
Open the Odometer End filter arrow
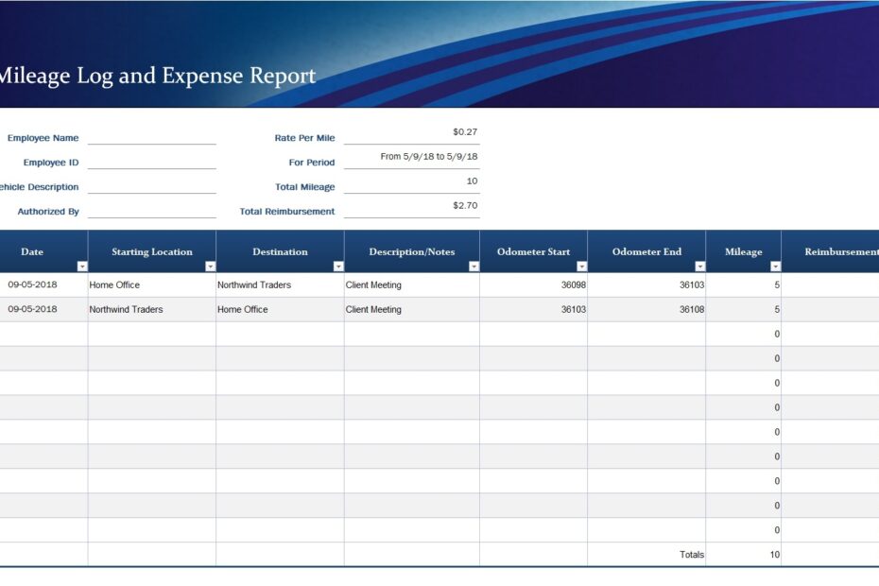pos(700,266)
